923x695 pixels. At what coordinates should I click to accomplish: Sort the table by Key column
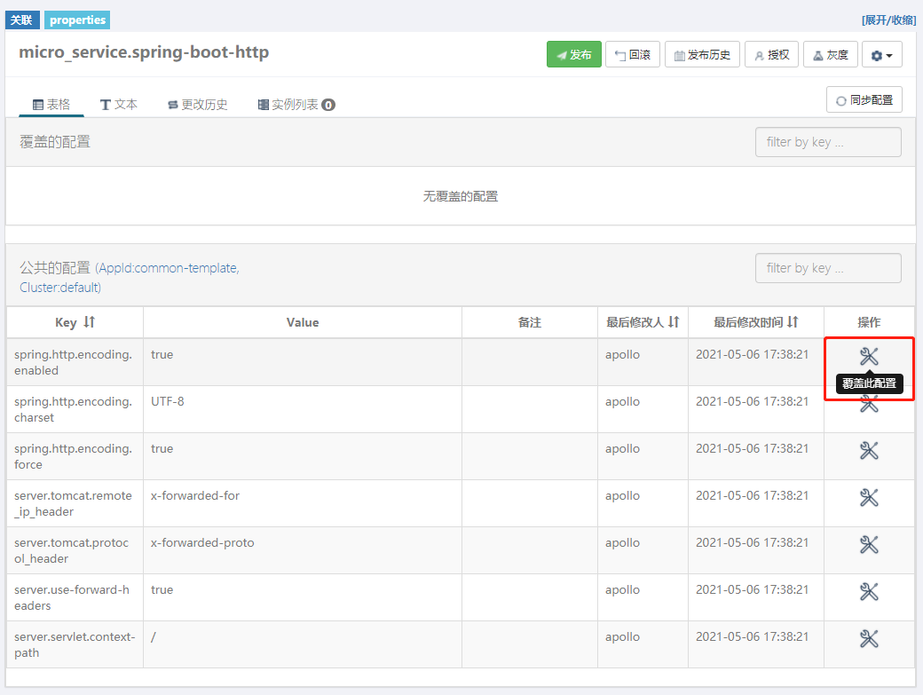pyautogui.click(x=89, y=323)
